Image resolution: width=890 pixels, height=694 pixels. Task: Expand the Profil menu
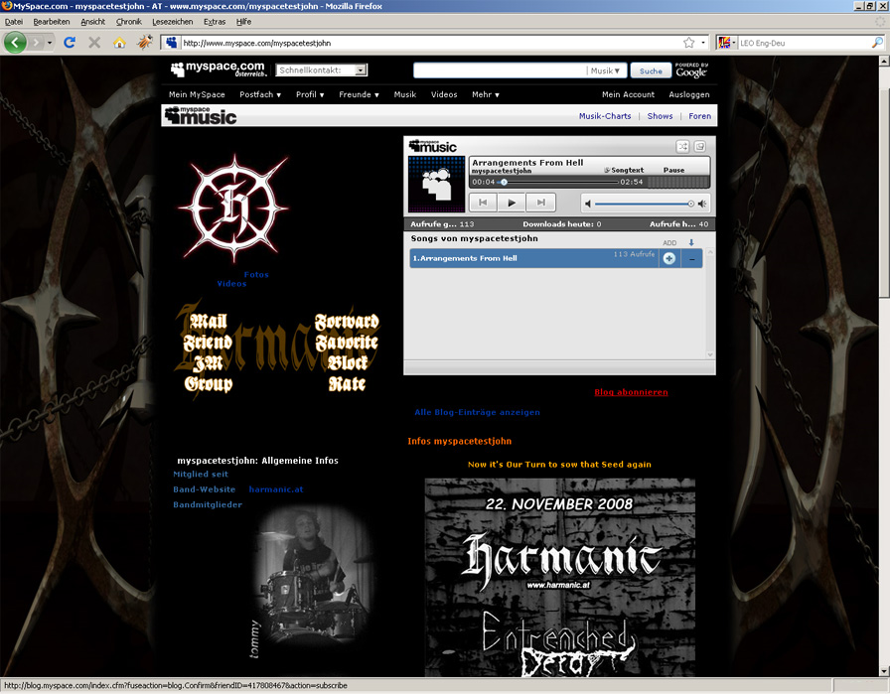pyautogui.click(x=310, y=94)
